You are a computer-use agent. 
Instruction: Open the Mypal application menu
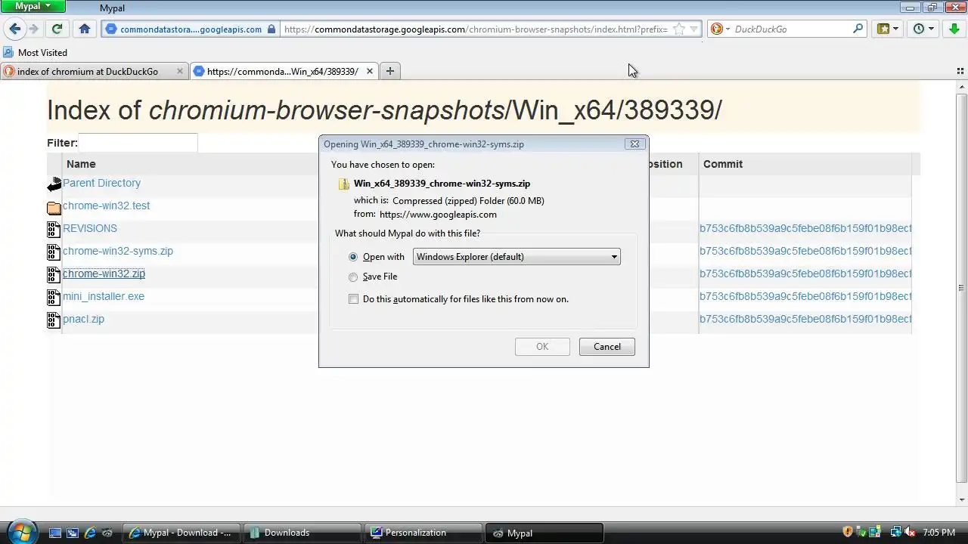point(33,6)
